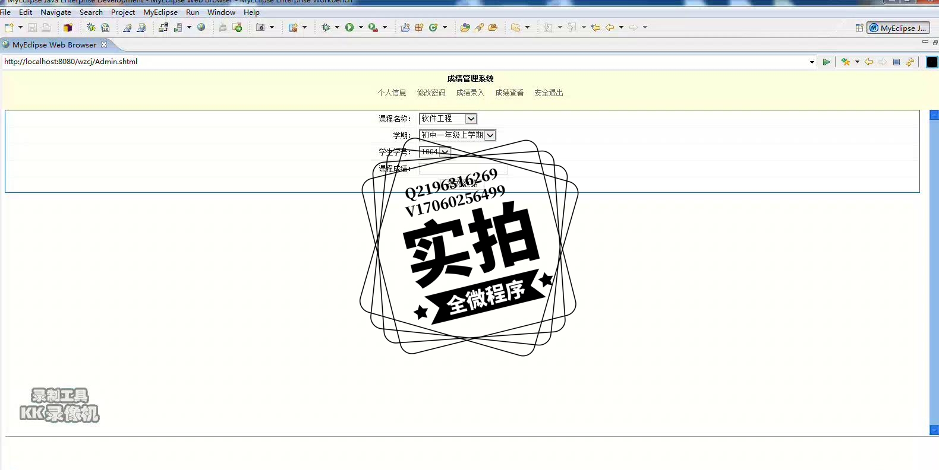
Task: Open the Help menu
Action: click(251, 12)
